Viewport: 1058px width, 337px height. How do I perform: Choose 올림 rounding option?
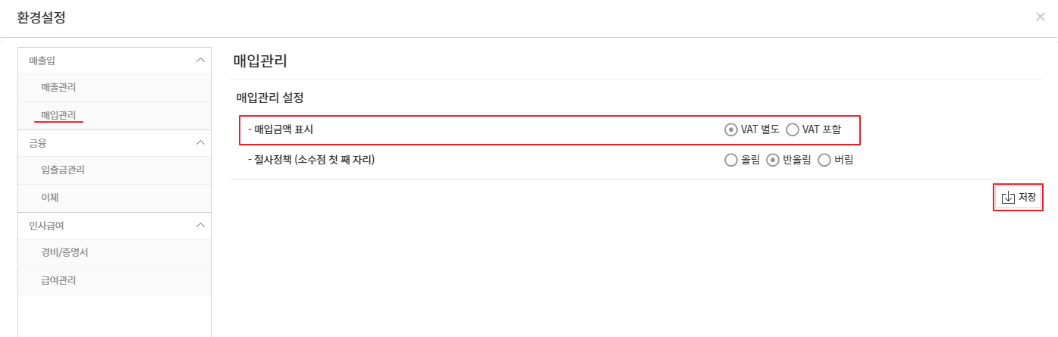(731, 160)
